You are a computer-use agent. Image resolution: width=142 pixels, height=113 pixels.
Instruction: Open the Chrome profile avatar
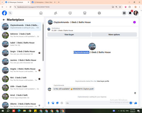click(x=135, y=7)
